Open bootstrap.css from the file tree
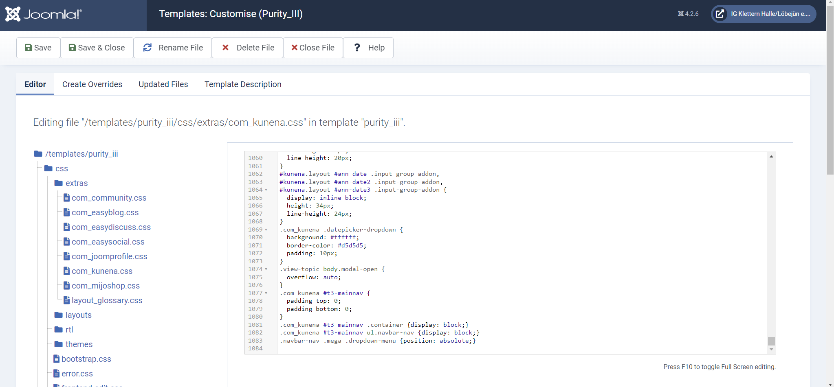834x387 pixels. (86, 359)
